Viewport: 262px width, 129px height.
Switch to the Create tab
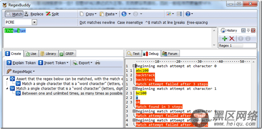(13, 54)
